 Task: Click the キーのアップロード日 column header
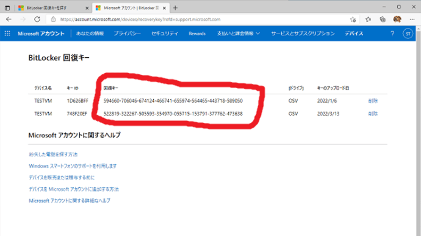333,88
